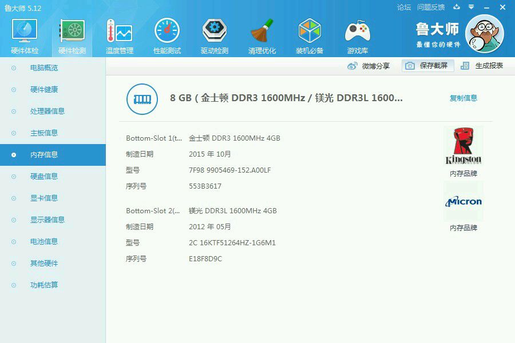Click the Micron brand logo
Image resolution: width=515 pixels, height=343 pixels.
(x=463, y=201)
